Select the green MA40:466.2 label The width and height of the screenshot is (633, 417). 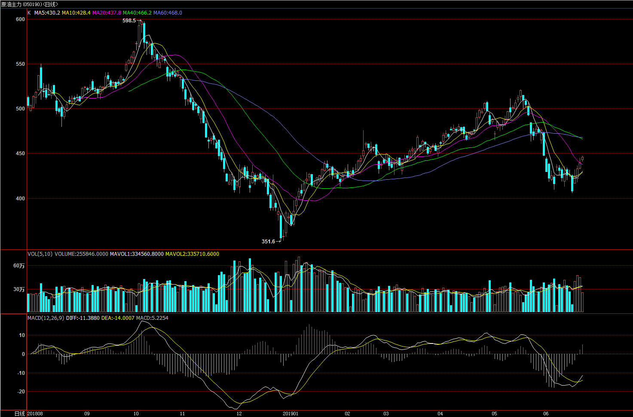[x=137, y=13]
